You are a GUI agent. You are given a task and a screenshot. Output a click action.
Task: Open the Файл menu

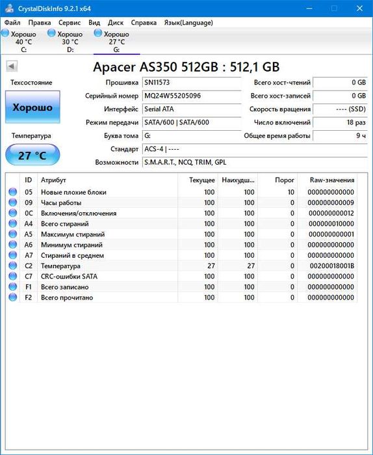pyautogui.click(x=12, y=23)
